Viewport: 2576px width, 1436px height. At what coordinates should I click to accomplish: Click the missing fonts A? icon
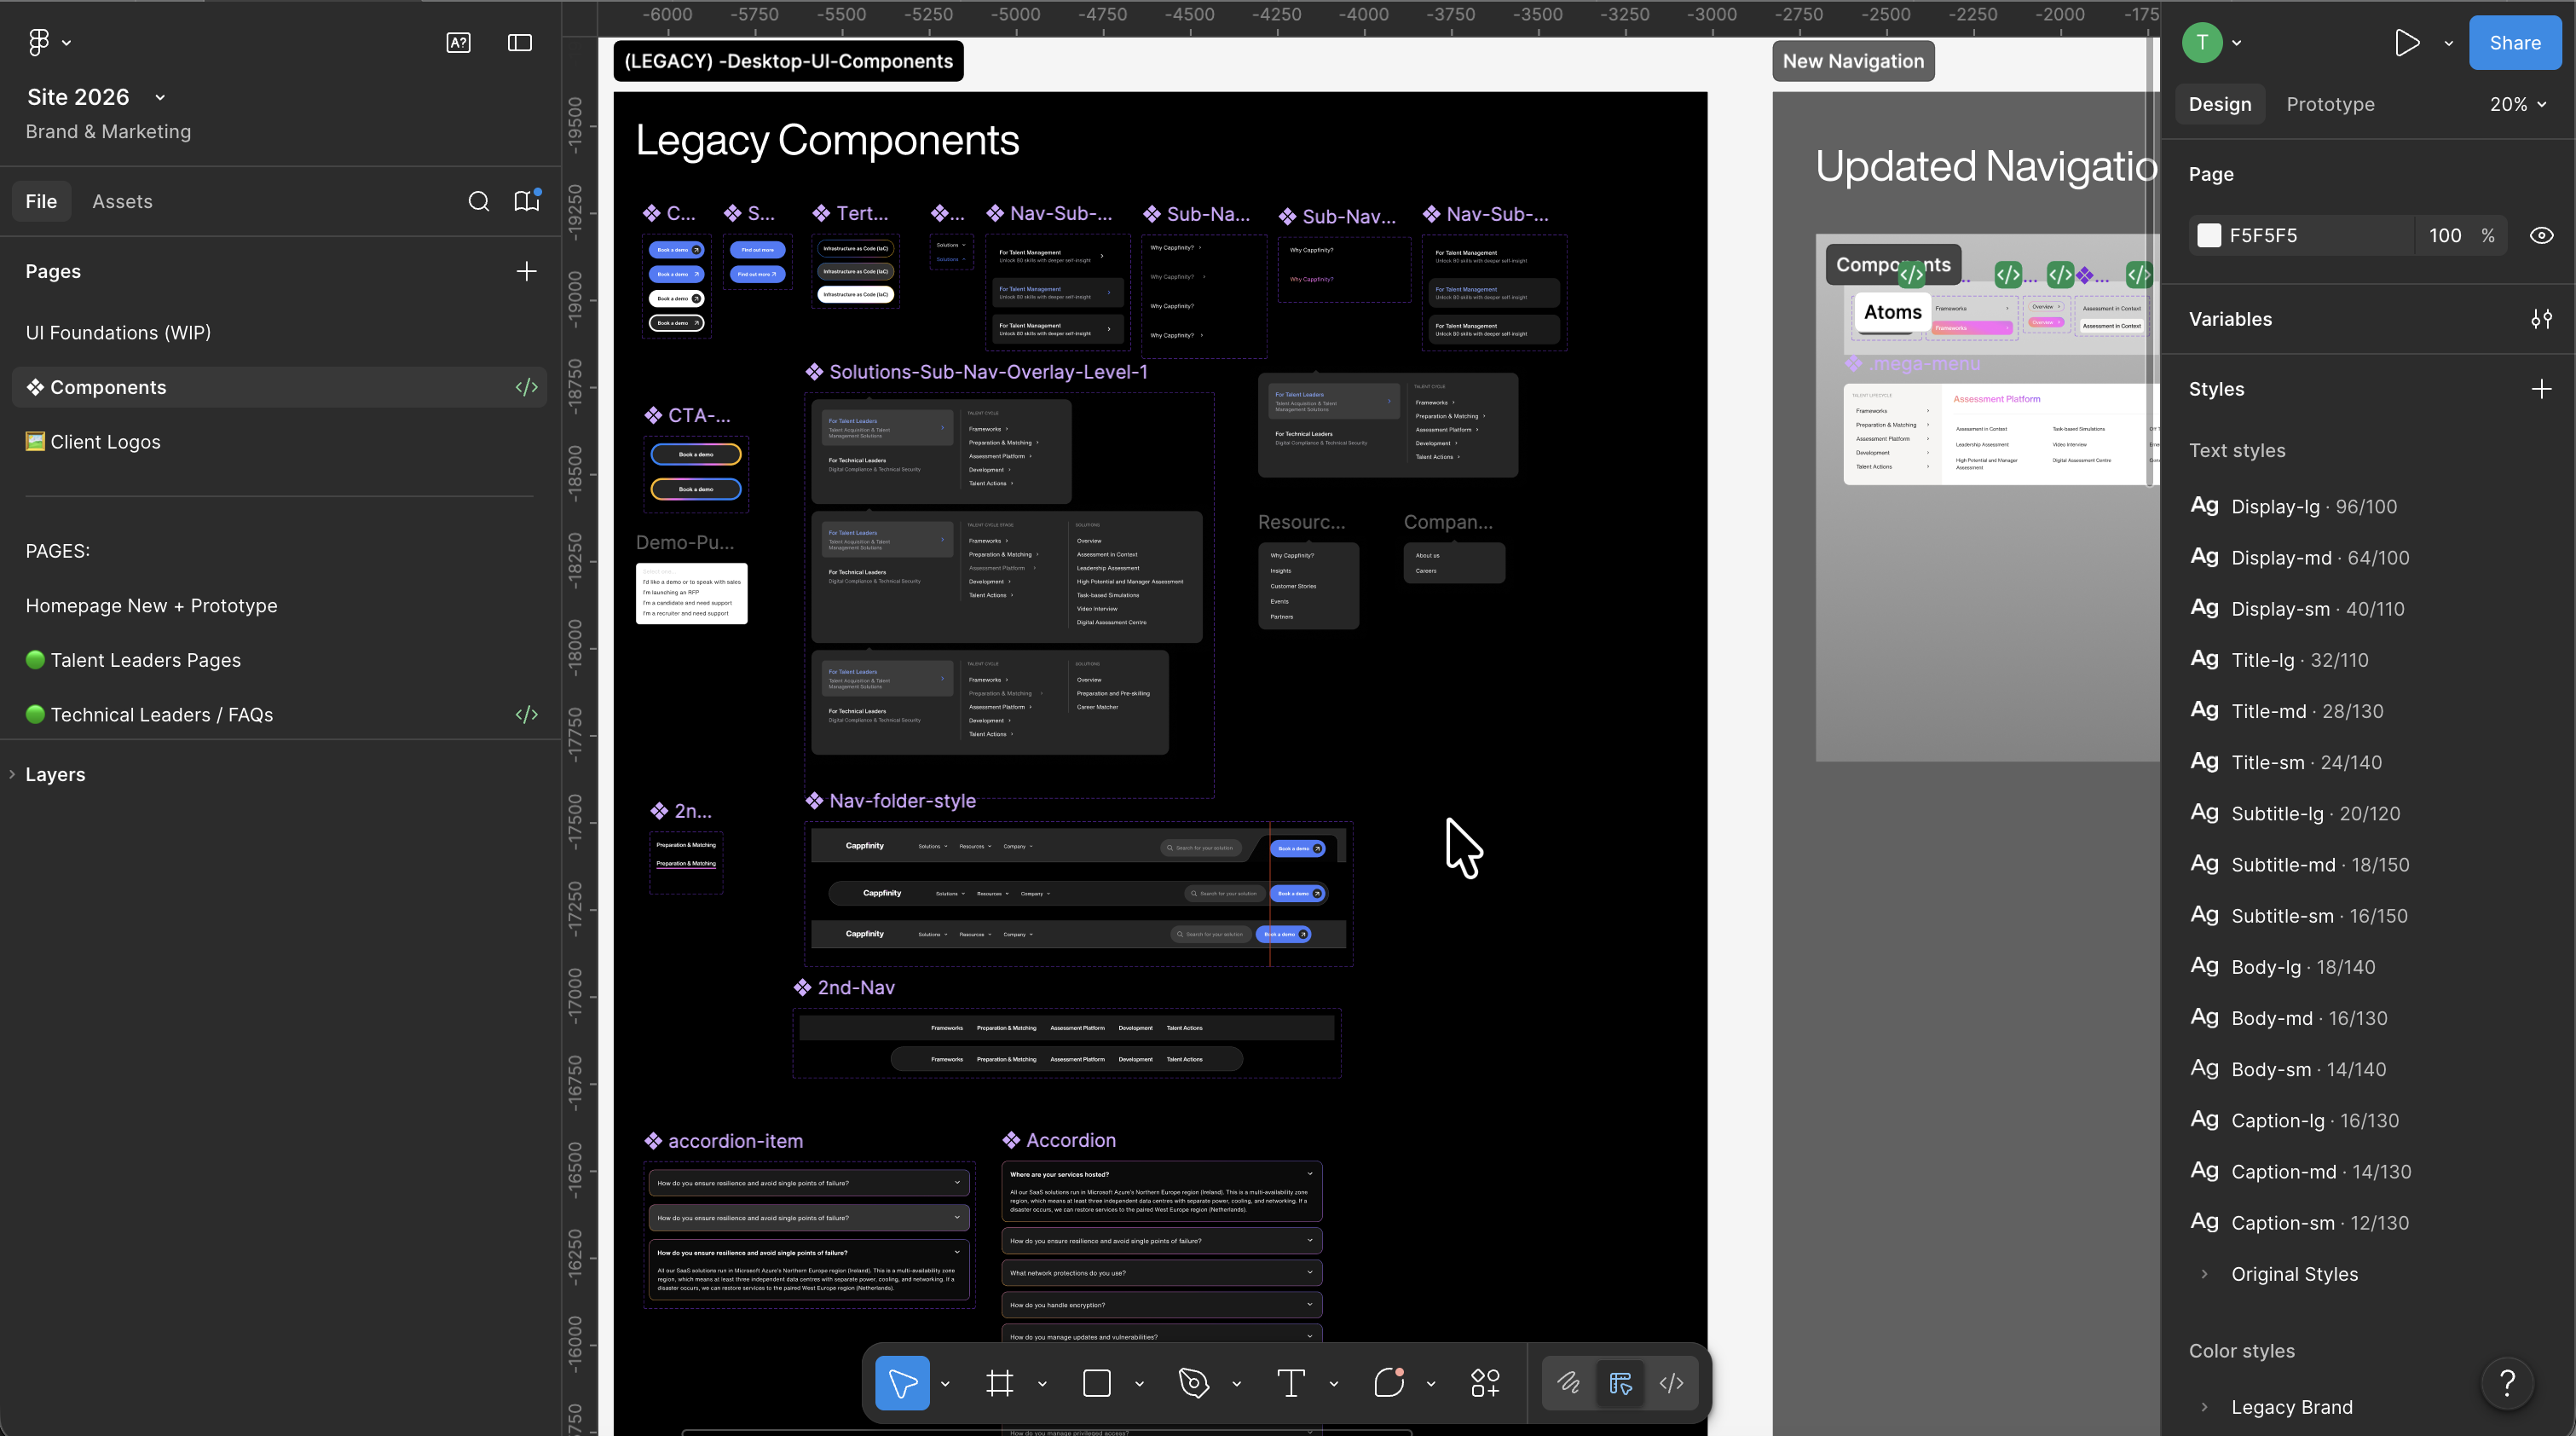[x=458, y=42]
